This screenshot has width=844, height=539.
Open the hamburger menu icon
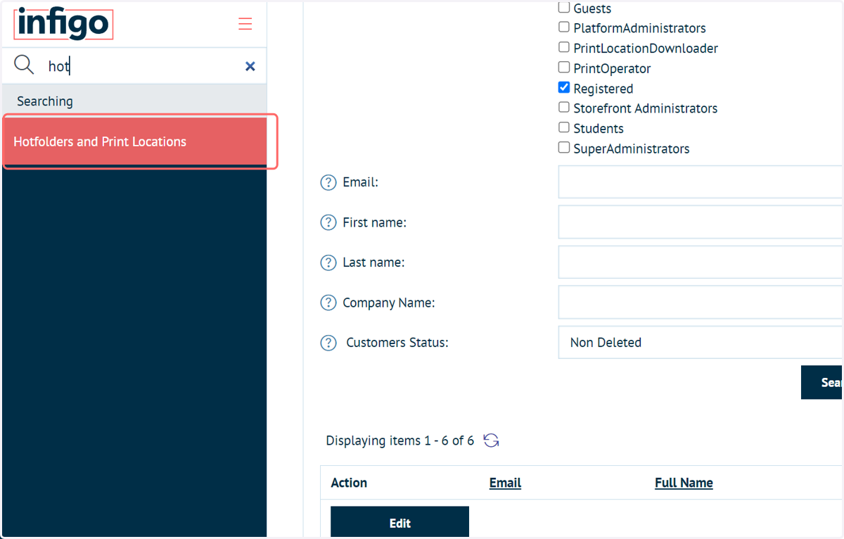(245, 24)
